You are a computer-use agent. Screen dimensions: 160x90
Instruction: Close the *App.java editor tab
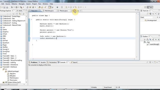pyautogui.click(x=39, y=10)
